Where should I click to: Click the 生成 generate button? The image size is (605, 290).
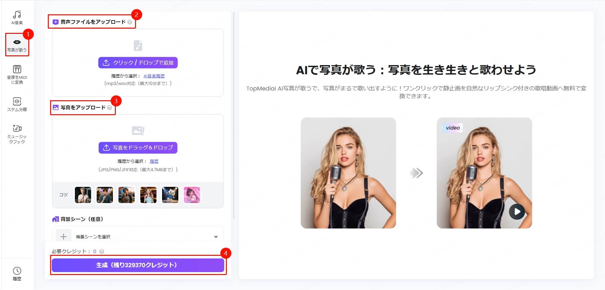click(138, 265)
